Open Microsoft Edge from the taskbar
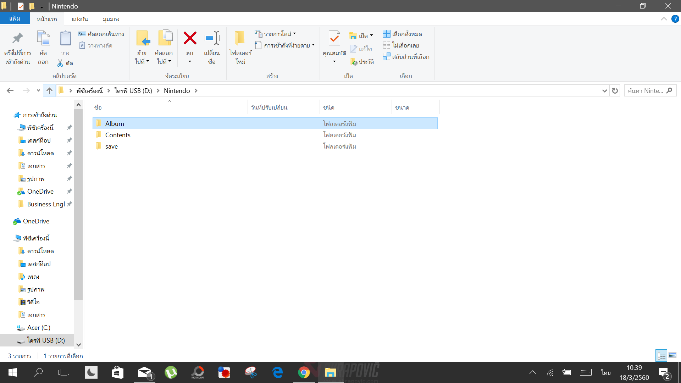This screenshot has width=681, height=383. click(x=277, y=372)
